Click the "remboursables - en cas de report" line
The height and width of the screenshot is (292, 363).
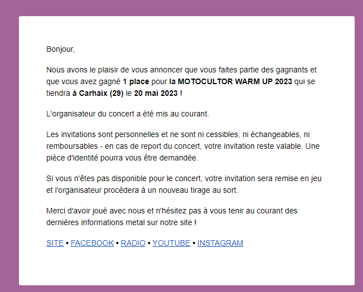pyautogui.click(x=183, y=146)
